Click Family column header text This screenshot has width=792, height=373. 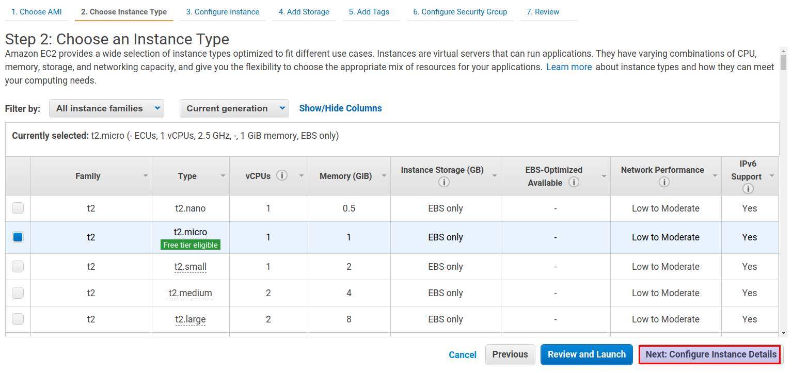88,176
